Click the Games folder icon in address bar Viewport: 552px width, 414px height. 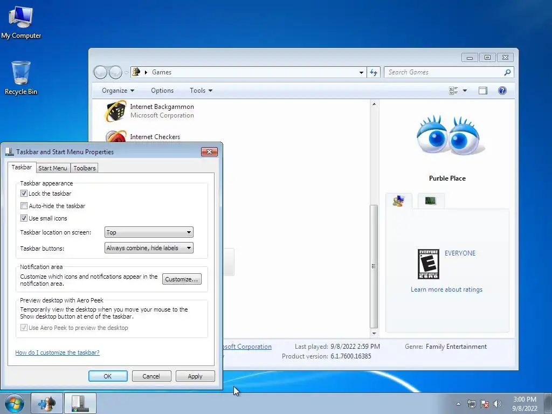point(136,72)
